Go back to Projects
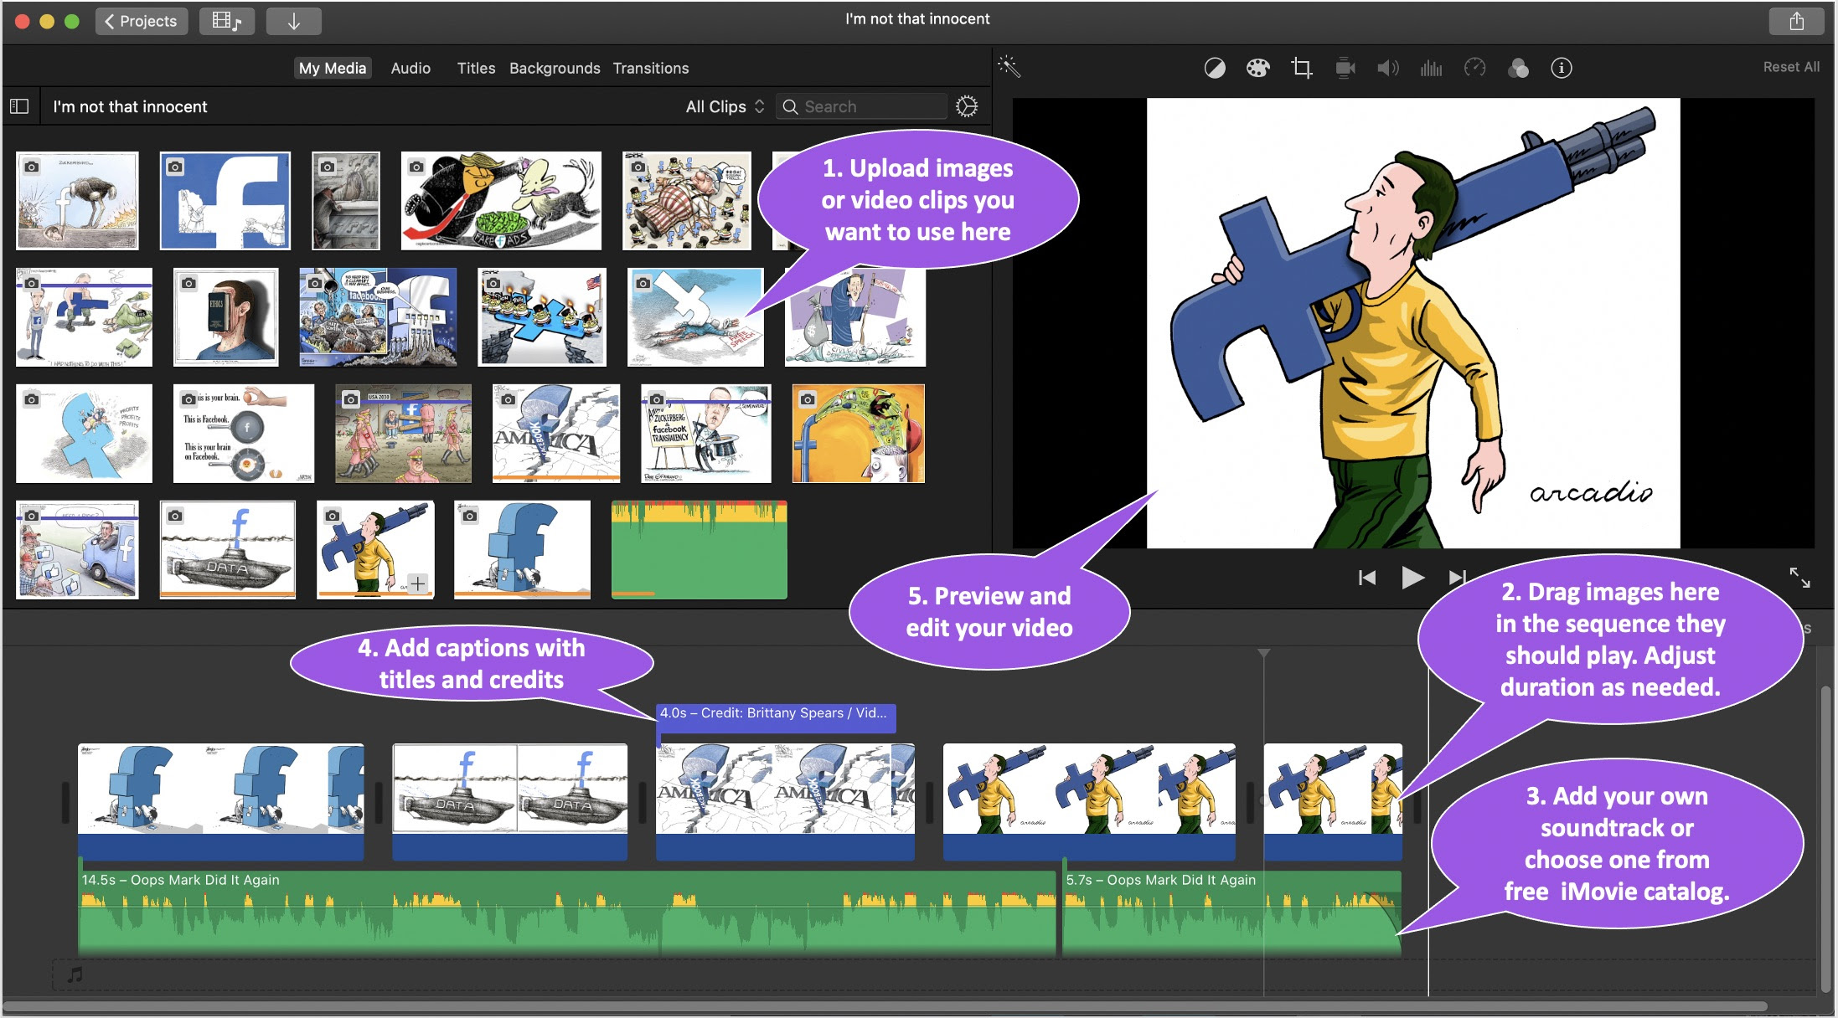 click(142, 21)
